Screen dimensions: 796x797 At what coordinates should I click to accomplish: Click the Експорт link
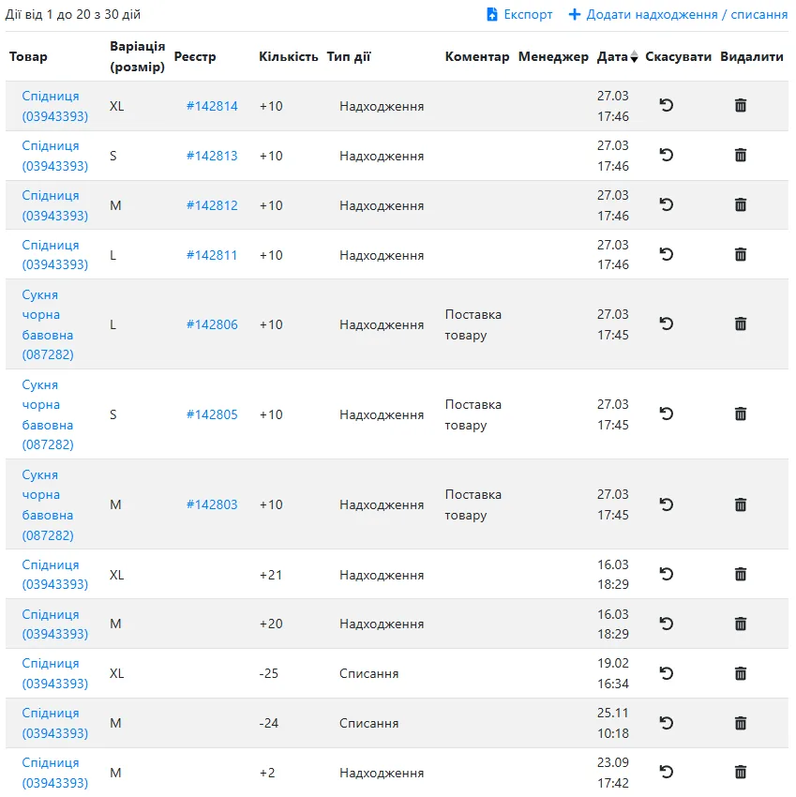[x=519, y=14]
